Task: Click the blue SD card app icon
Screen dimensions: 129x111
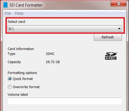Action: pyautogui.click(x=5, y=5)
